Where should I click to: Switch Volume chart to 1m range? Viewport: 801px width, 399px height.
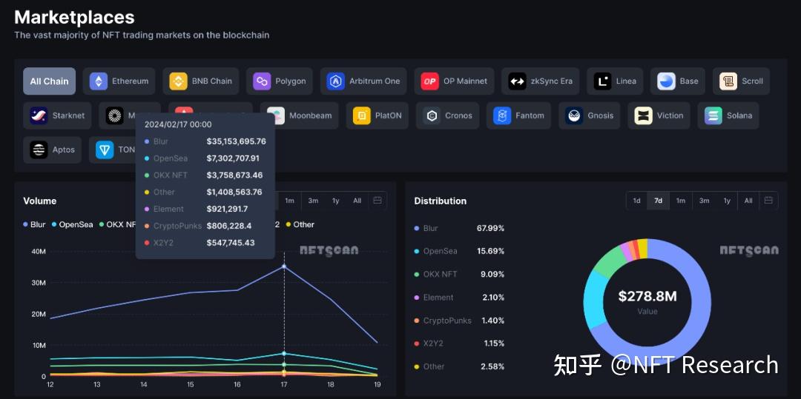tap(290, 201)
